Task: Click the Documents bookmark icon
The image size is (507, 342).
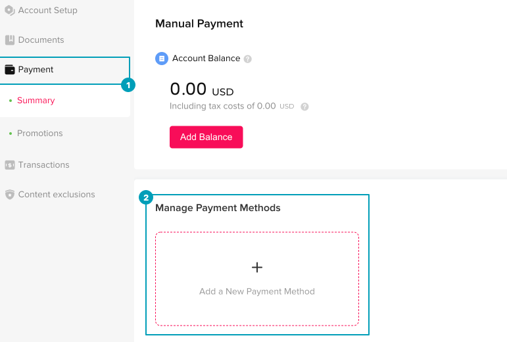Action: pyautogui.click(x=10, y=40)
